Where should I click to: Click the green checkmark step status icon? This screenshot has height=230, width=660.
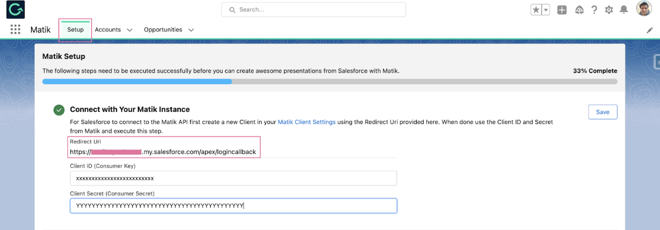pos(59,110)
